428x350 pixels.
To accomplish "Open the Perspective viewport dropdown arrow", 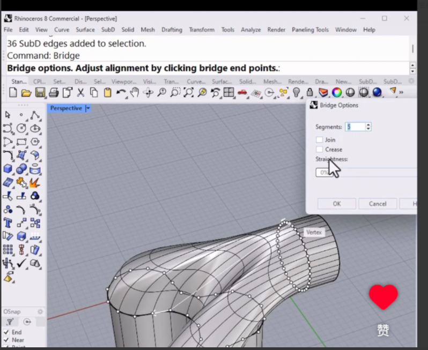I will pos(88,108).
